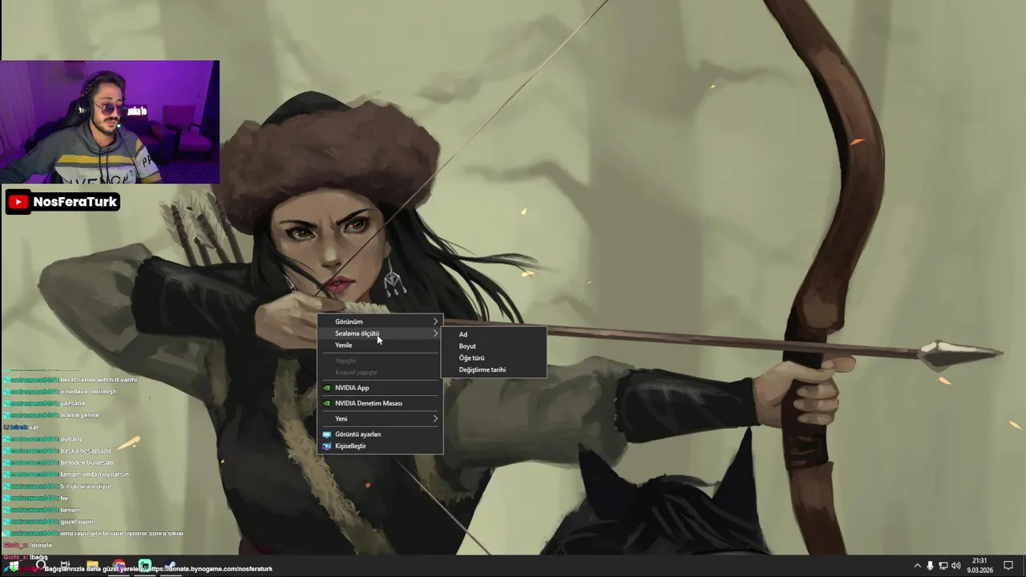The image size is (1026, 577).
Task: Sort desktop items by Öğe türü
Action: pyautogui.click(x=494, y=357)
